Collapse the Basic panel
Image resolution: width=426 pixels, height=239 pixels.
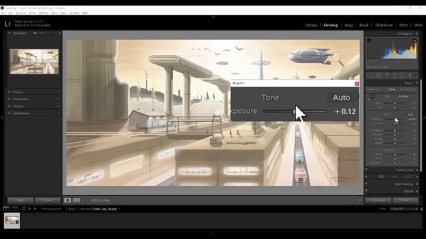[x=417, y=83]
